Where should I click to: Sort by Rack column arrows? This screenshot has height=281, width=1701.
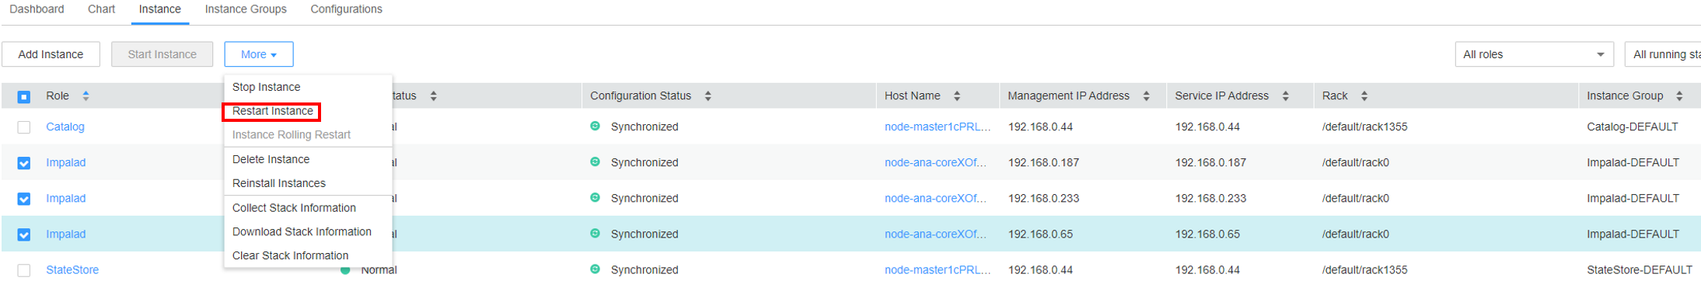(1364, 96)
